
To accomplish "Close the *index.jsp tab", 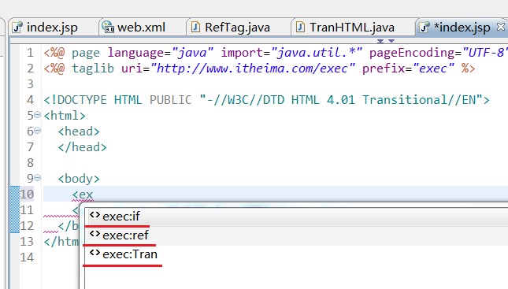I will point(501,27).
